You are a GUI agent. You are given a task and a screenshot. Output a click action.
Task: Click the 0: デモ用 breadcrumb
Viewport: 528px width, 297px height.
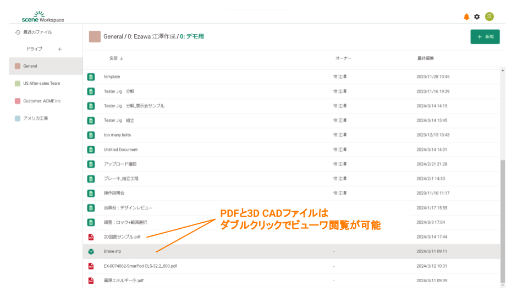pyautogui.click(x=192, y=36)
